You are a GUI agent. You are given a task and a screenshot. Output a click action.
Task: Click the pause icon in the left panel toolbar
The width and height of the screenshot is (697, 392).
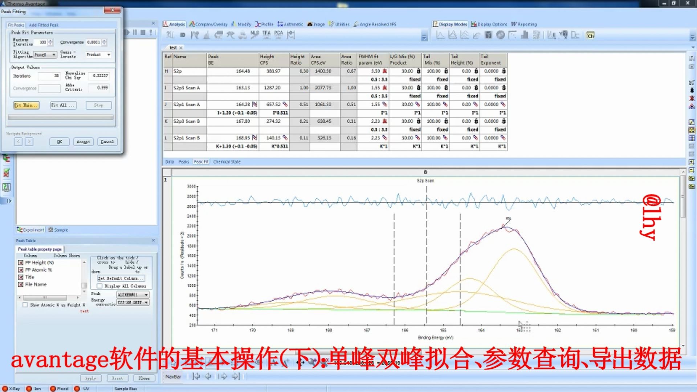pos(135,32)
